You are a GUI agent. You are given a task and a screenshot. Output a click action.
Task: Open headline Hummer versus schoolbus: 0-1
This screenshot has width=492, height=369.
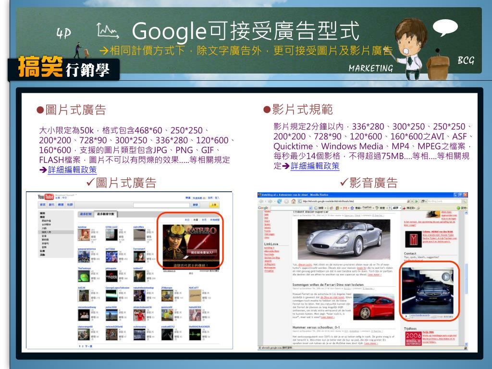point(316,327)
